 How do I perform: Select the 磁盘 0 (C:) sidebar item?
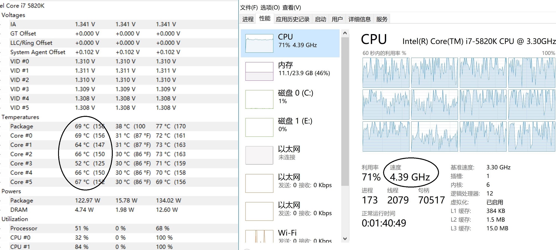(290, 99)
